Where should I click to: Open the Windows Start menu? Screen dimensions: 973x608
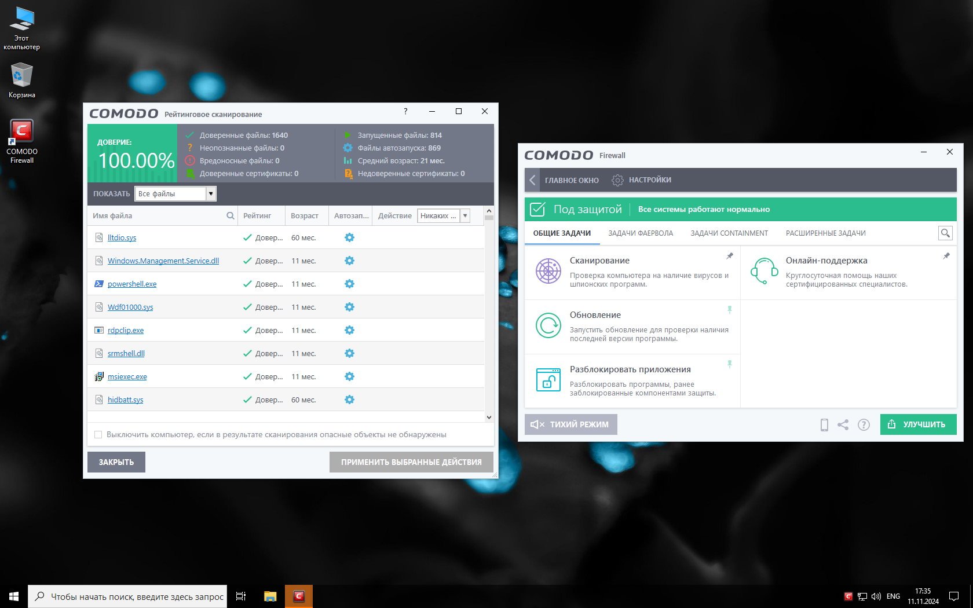14,596
